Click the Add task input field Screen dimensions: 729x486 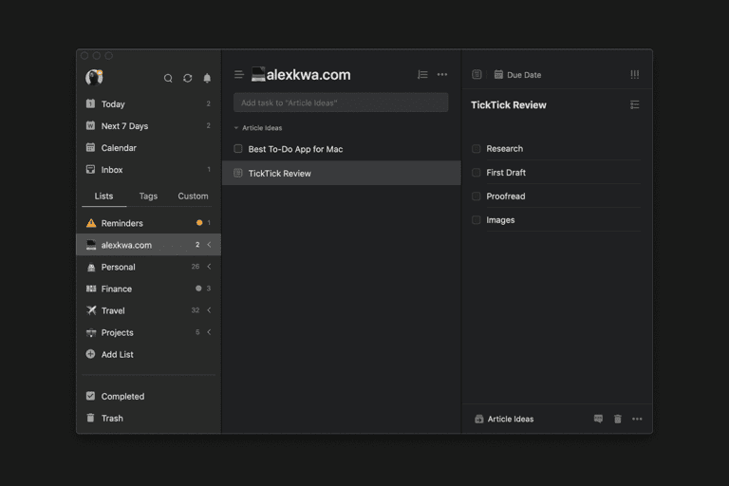(341, 103)
